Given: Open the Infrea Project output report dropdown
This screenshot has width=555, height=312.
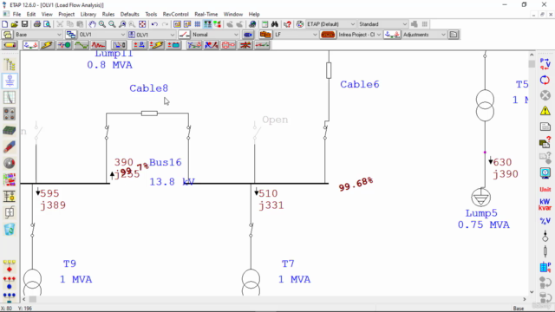Looking at the screenshot, I should [360, 35].
